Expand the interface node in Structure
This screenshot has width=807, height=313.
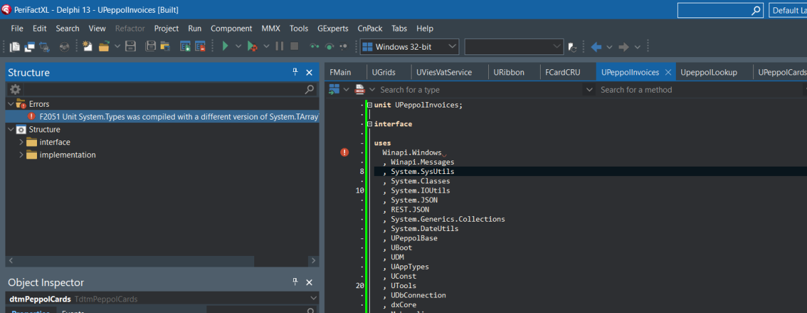pos(21,142)
